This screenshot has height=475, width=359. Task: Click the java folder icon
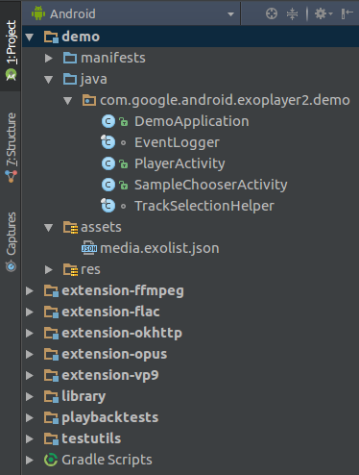[70, 79]
